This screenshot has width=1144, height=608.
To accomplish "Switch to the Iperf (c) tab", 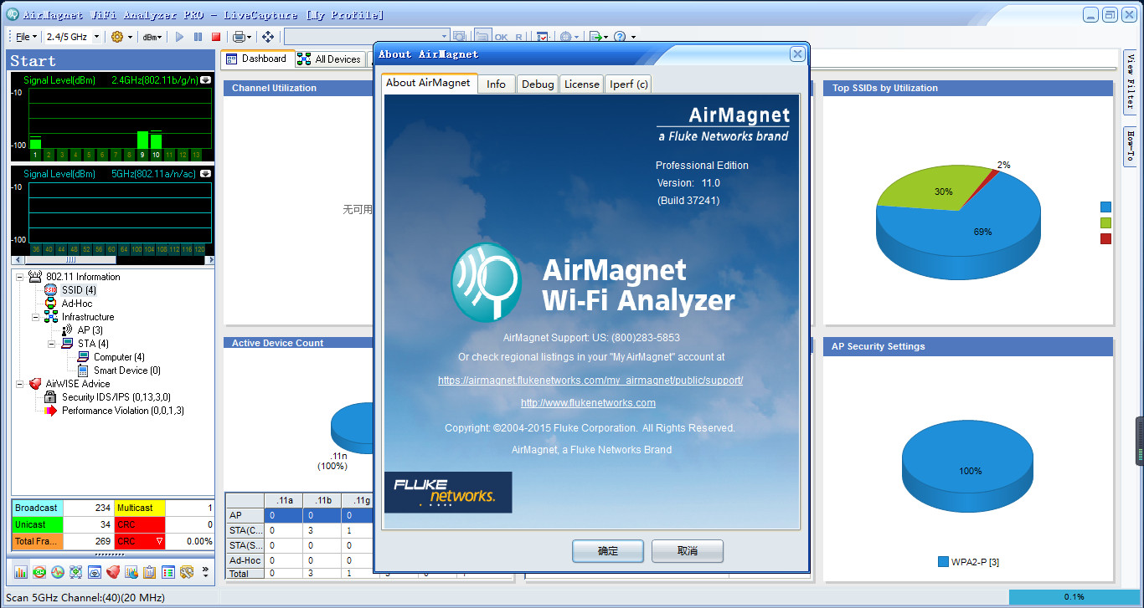I will [x=628, y=84].
